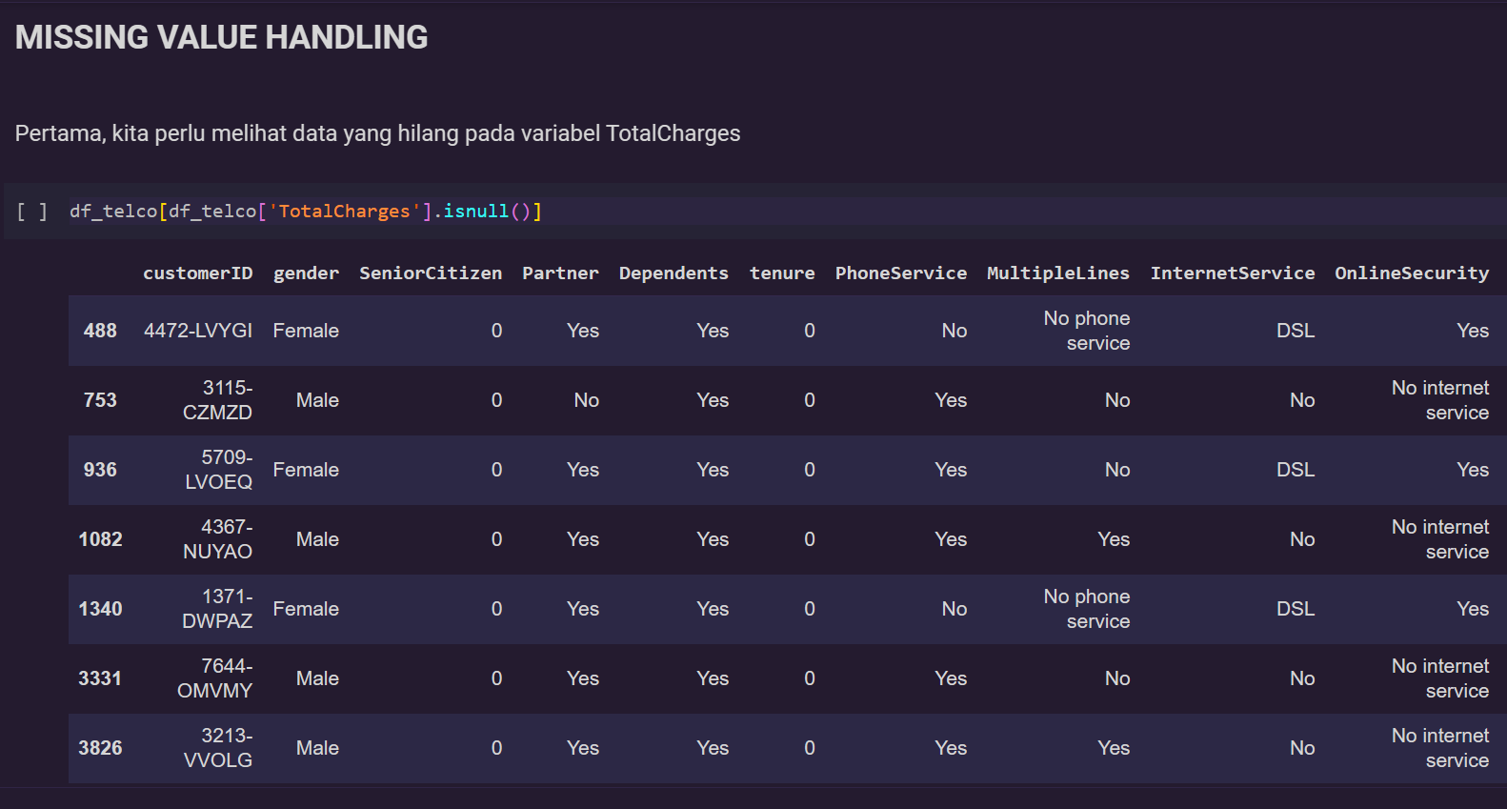
Task: Click the MISSING VALUE HANDLING heading
Action: click(x=221, y=37)
